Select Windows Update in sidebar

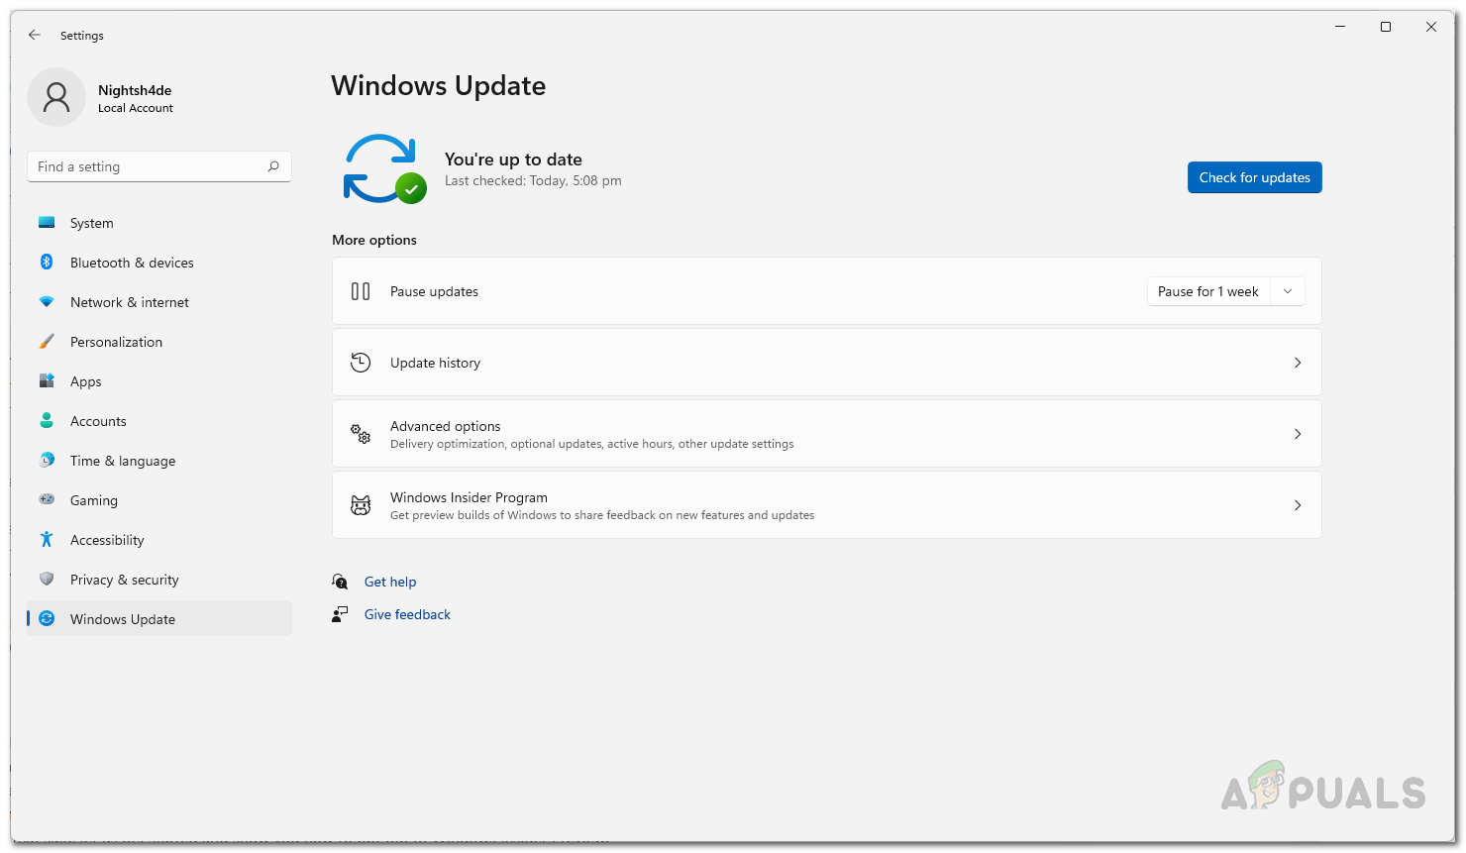click(159, 619)
